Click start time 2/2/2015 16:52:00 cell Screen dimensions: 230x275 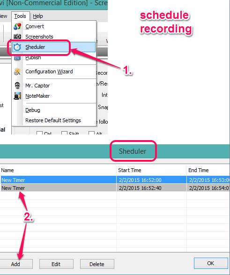point(151,180)
